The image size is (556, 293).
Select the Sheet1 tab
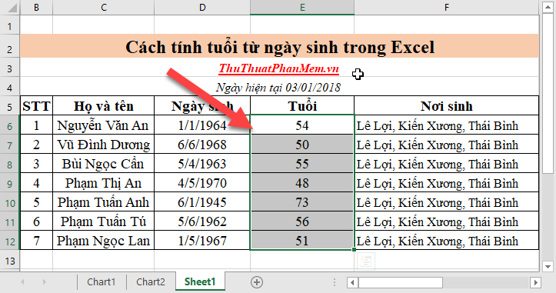click(200, 282)
